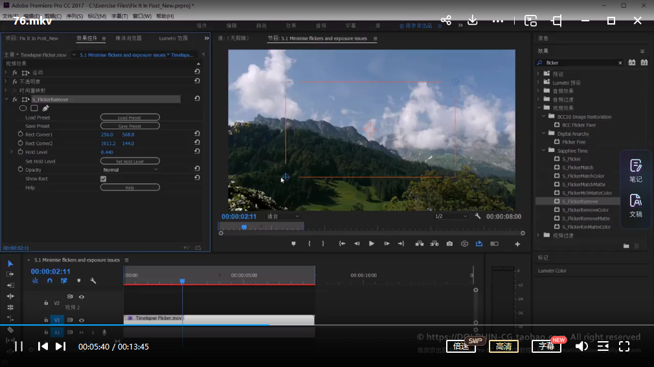Toggle the V2 track lock
This screenshot has height=367, width=654.
pyautogui.click(x=46, y=303)
